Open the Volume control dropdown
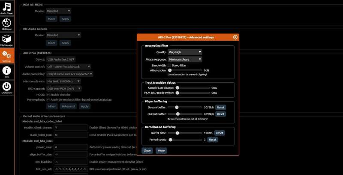Viewport: 343px width, 175px height. pyautogui.click(x=69, y=67)
